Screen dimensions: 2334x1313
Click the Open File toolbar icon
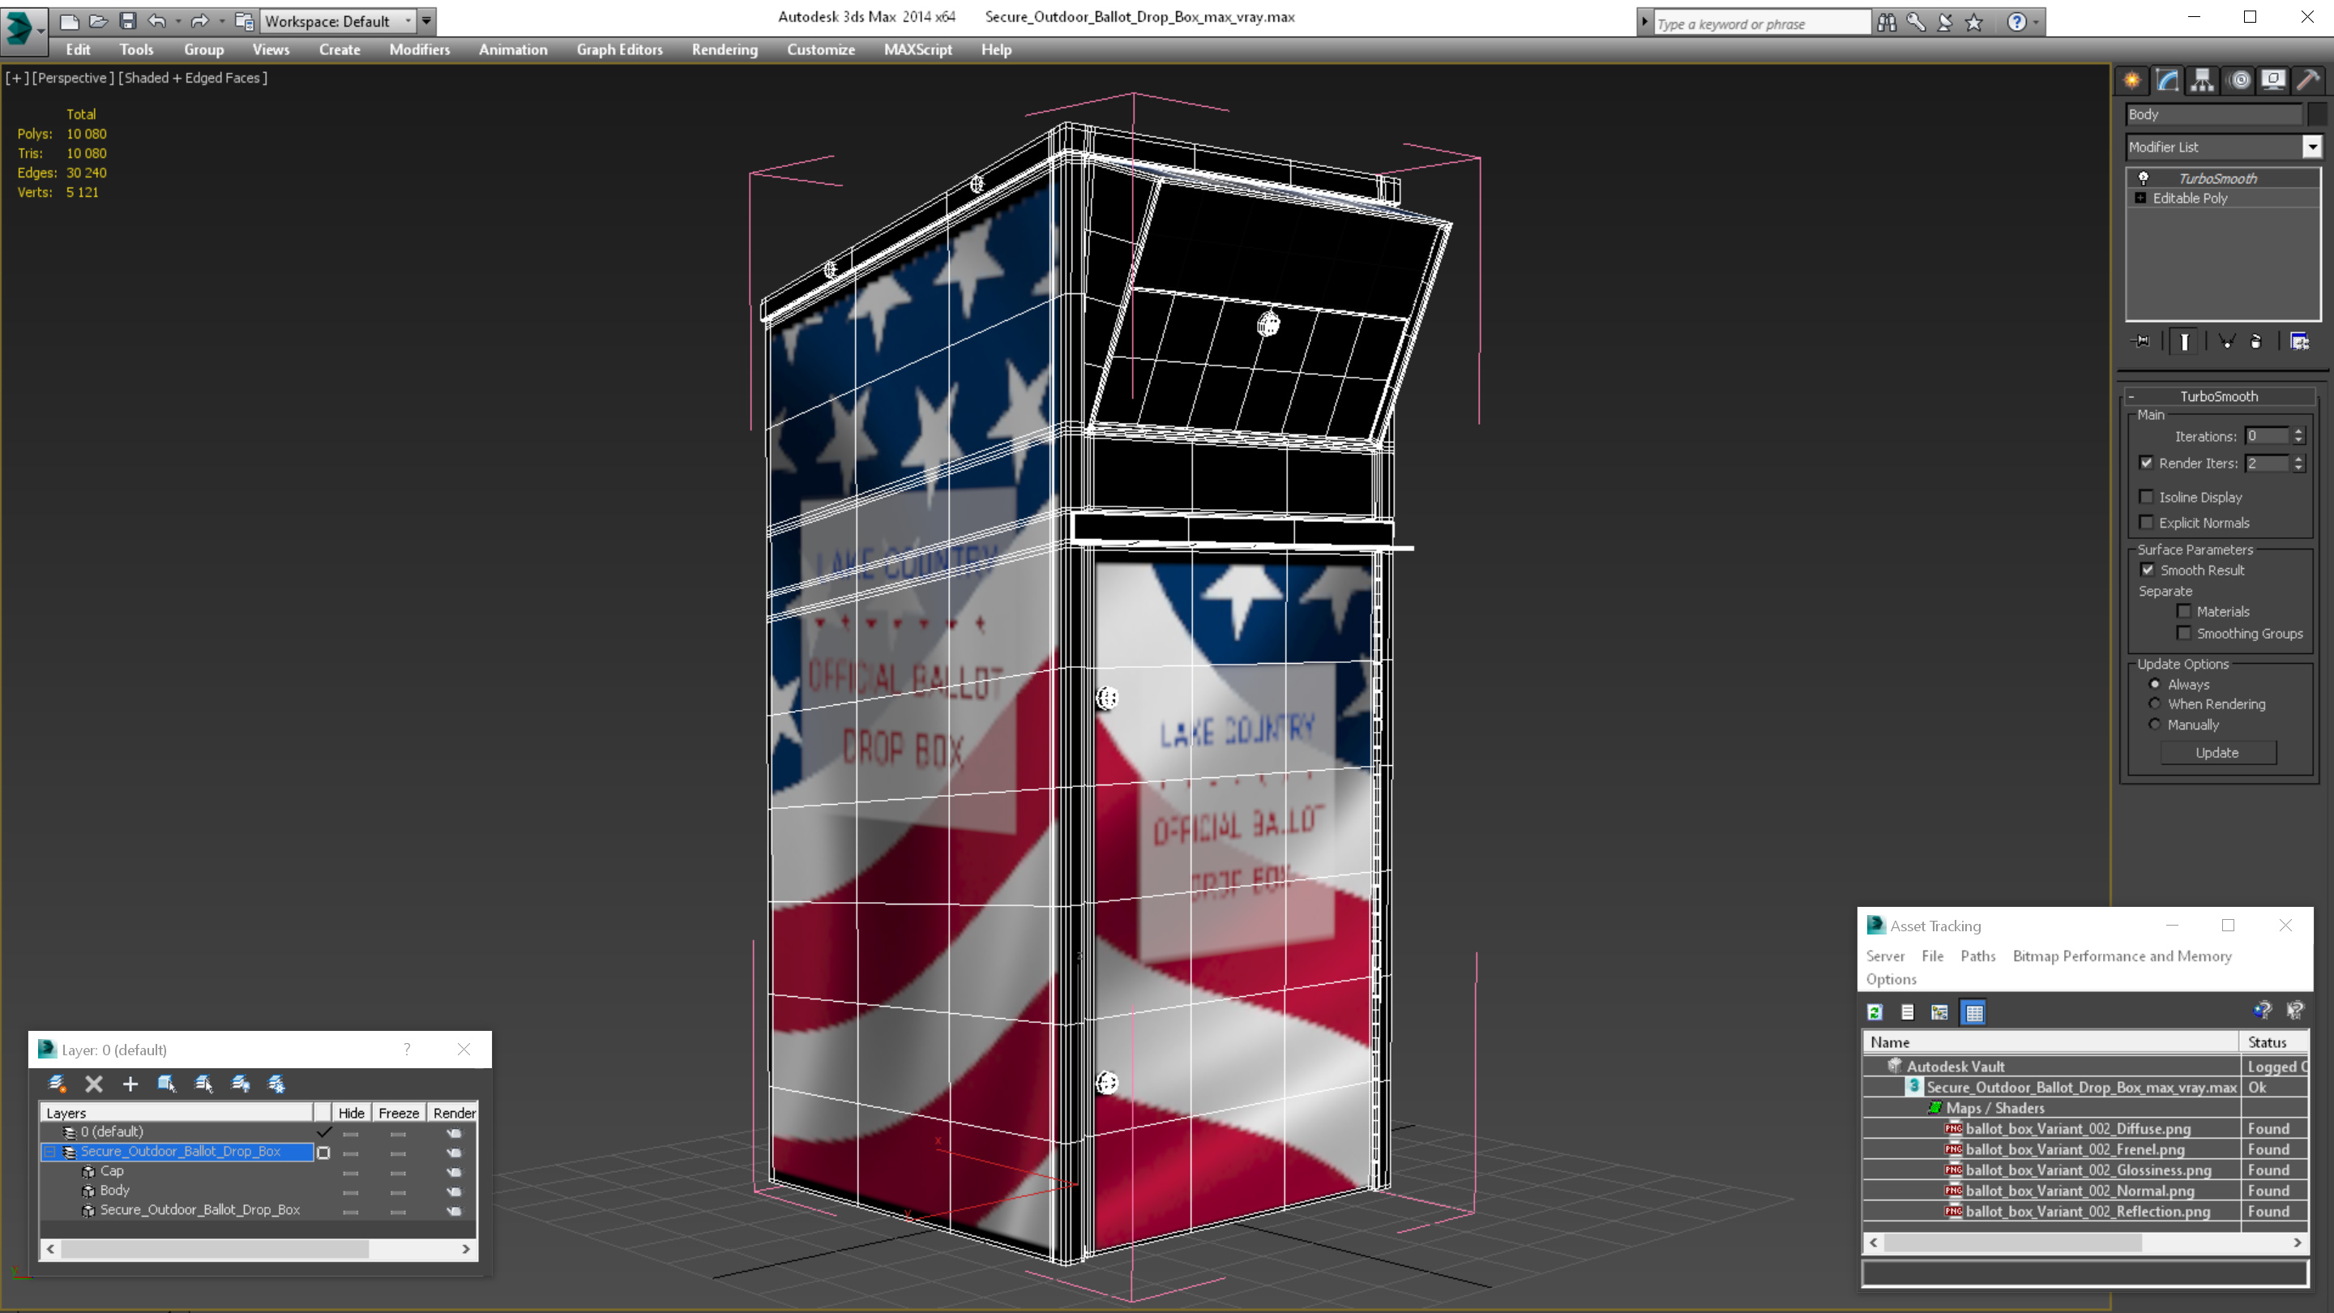(99, 21)
